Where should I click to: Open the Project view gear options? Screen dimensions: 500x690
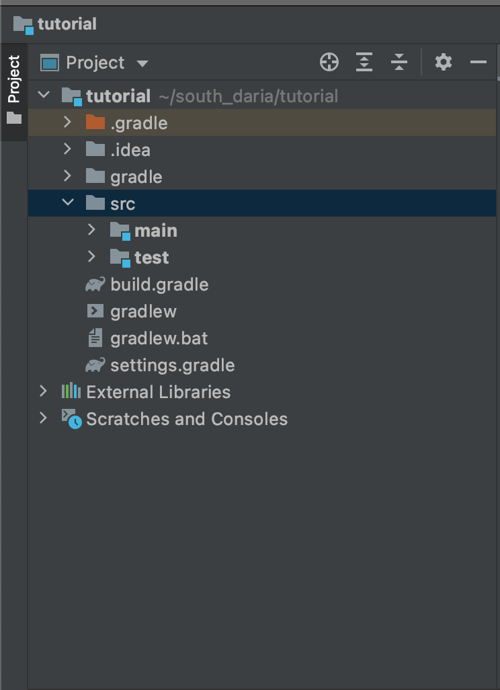click(x=443, y=63)
